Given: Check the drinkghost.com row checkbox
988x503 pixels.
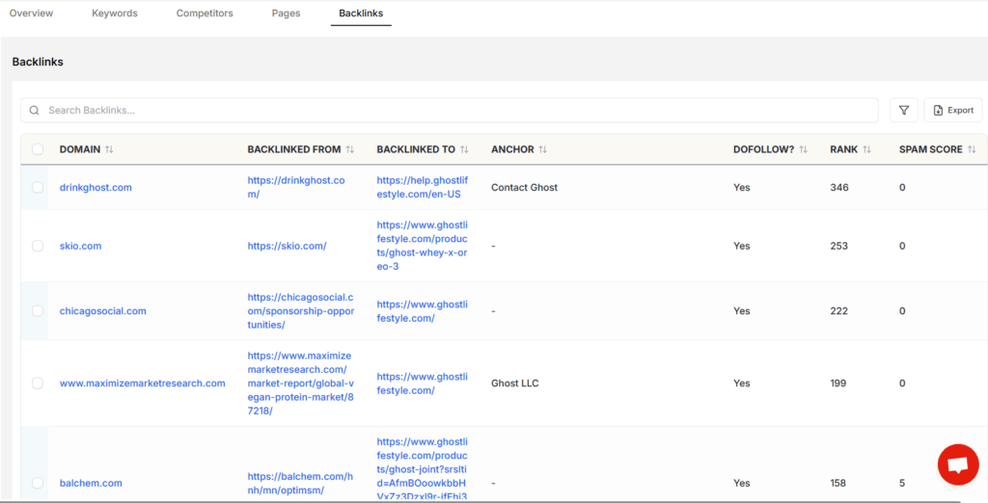Looking at the screenshot, I should [x=38, y=187].
